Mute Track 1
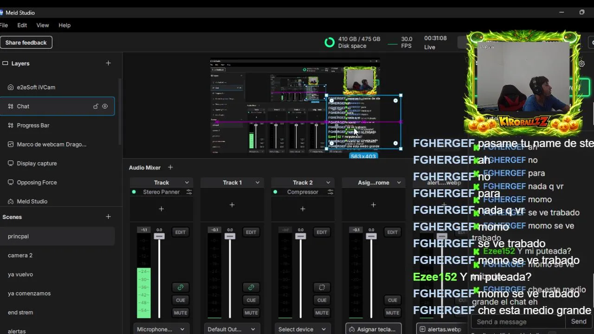 click(251, 313)
